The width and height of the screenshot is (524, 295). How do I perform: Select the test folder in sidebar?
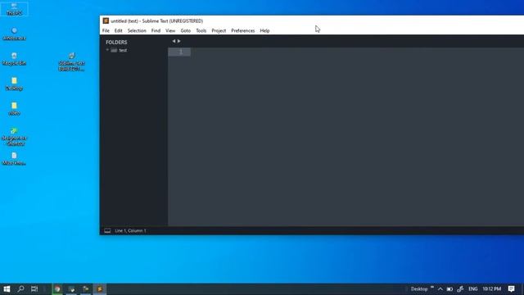(x=123, y=50)
